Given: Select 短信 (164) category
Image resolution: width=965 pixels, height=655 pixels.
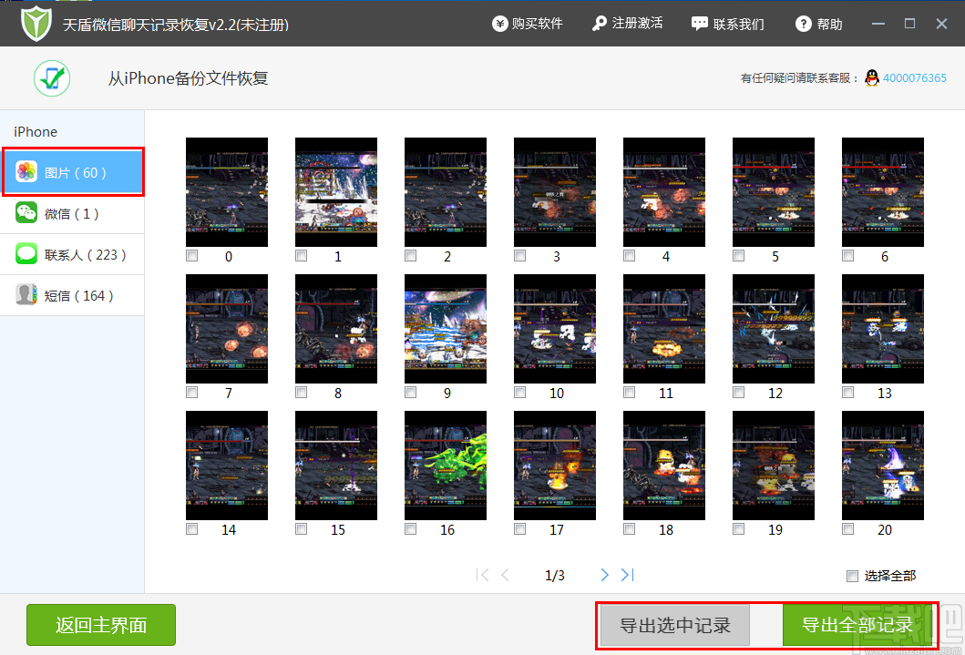Looking at the screenshot, I should [72, 296].
